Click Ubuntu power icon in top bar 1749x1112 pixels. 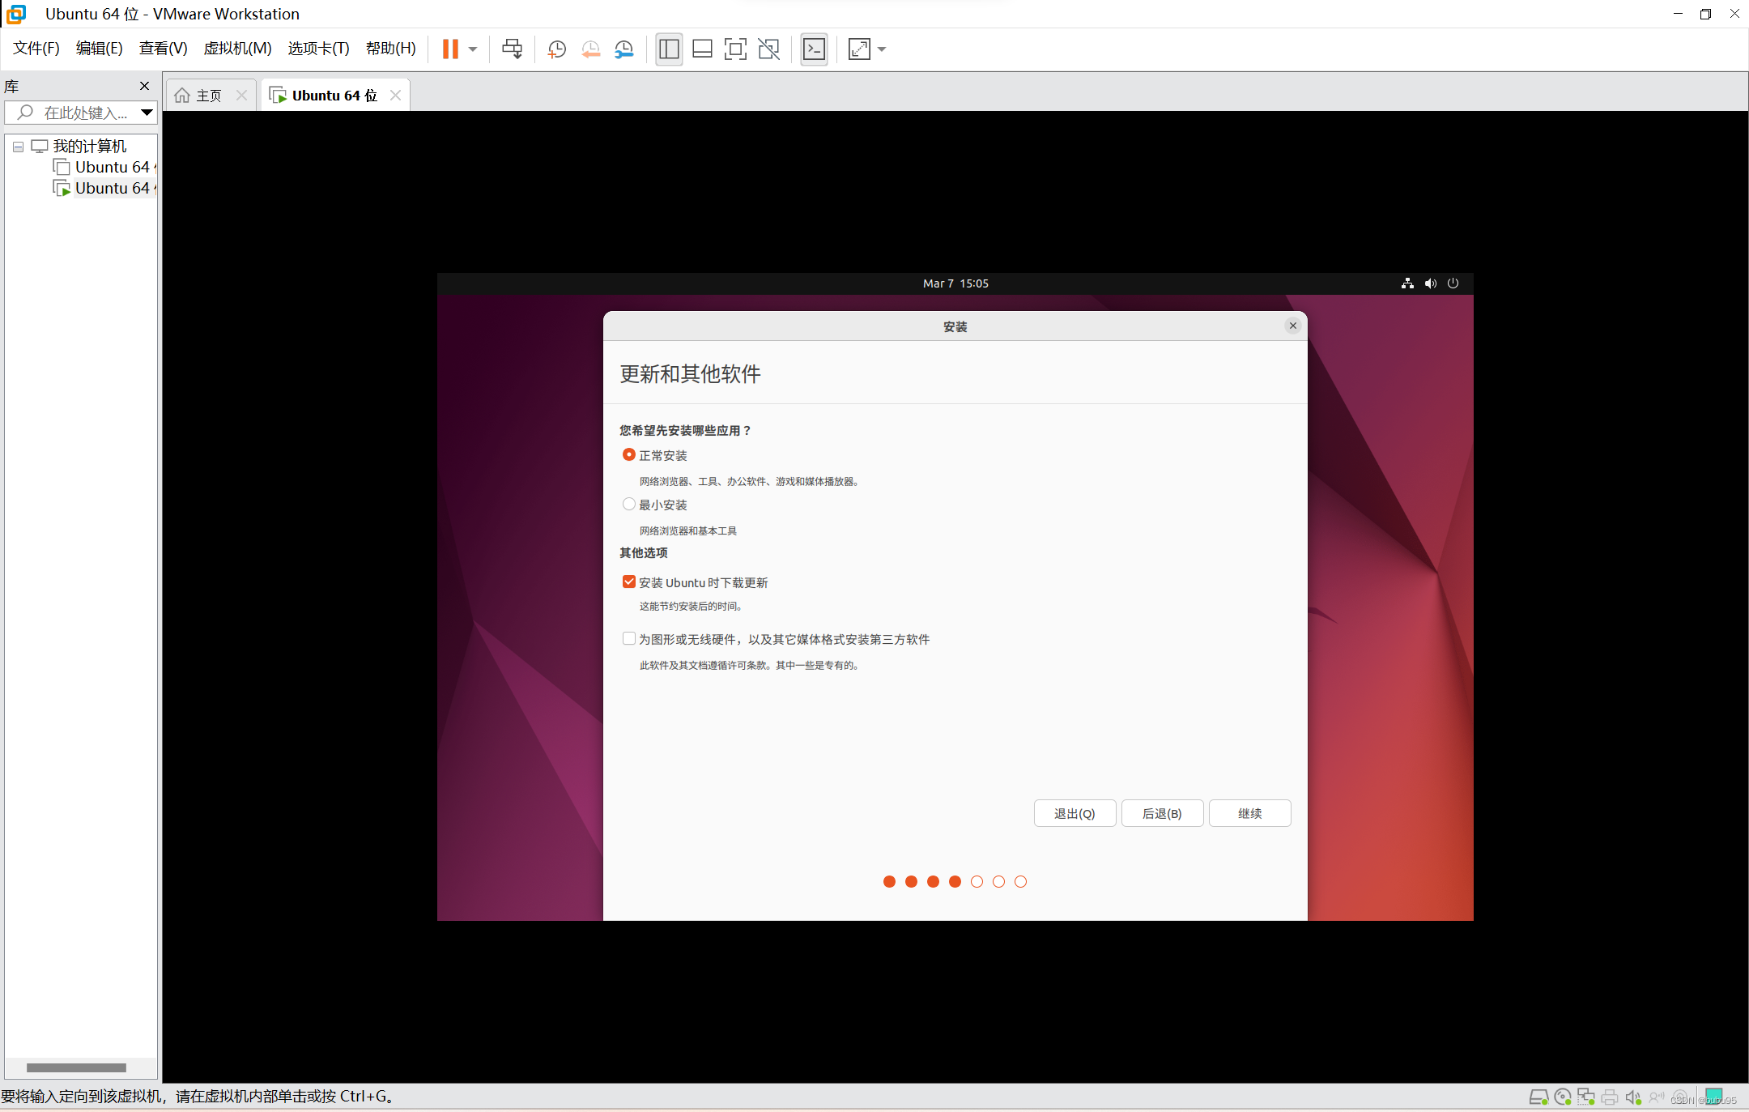pyautogui.click(x=1453, y=283)
